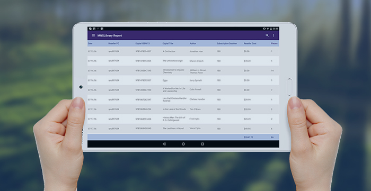Screen dimensions: 371x191
Task: Tap the Wi-Fi status bar icon
Action: (x=268, y=29)
